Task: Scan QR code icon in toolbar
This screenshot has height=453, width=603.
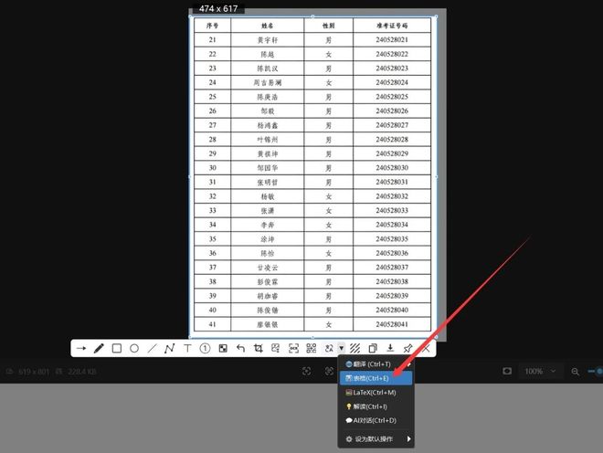Action: (312, 348)
